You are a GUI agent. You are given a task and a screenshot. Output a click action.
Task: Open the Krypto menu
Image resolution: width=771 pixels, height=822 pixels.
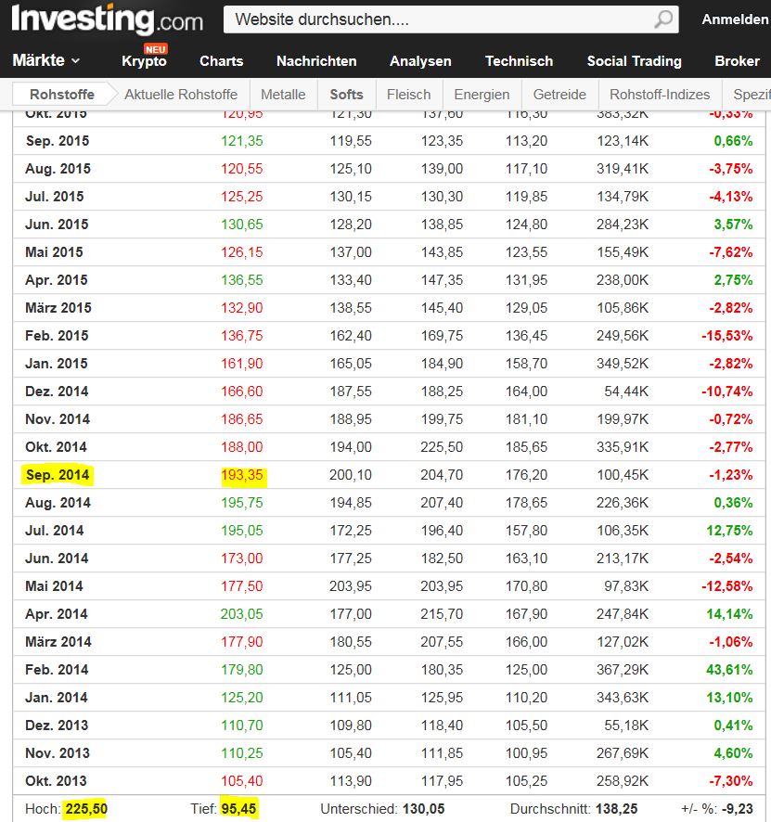tap(144, 61)
